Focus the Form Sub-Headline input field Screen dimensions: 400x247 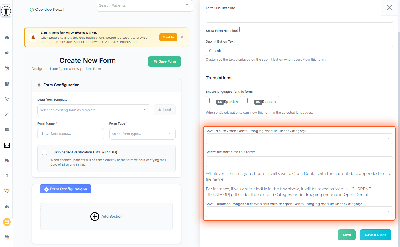299,17
